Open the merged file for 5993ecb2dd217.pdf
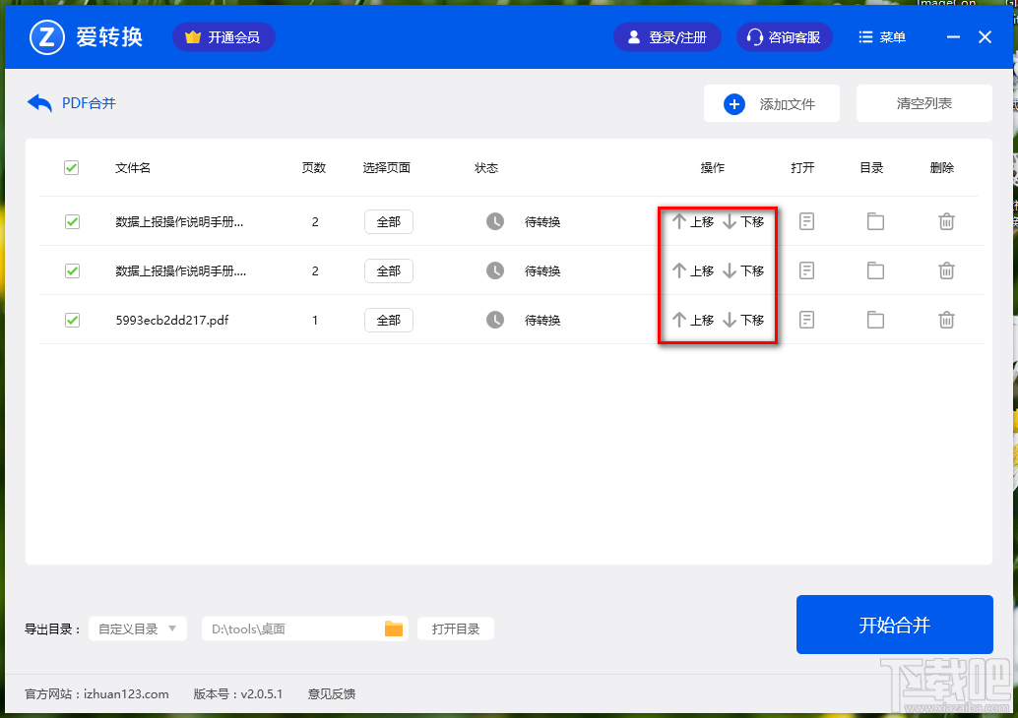 (x=806, y=320)
